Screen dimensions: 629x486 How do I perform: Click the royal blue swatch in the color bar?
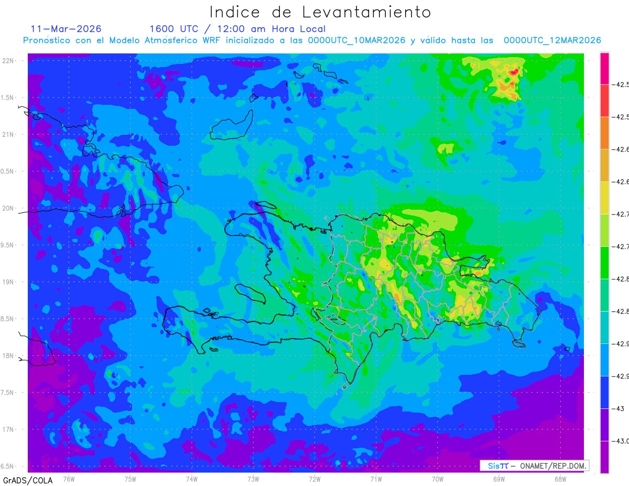coord(604,393)
